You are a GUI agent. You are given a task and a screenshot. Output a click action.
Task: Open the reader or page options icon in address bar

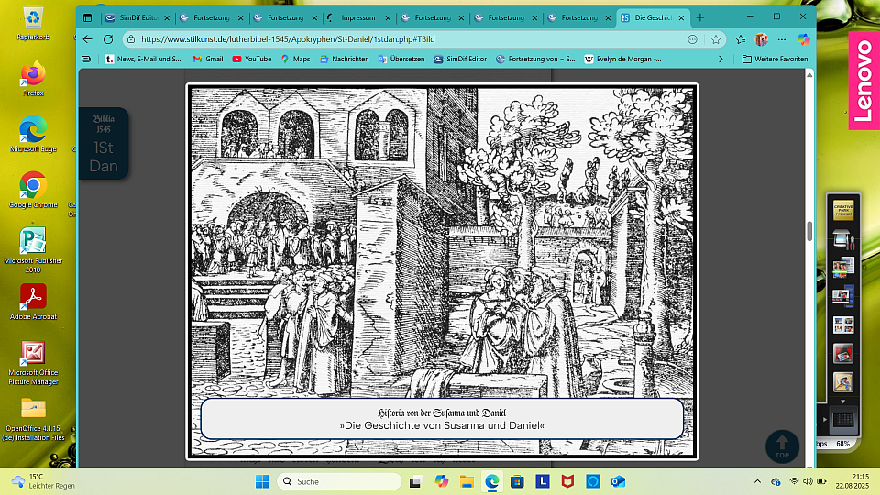click(x=693, y=39)
